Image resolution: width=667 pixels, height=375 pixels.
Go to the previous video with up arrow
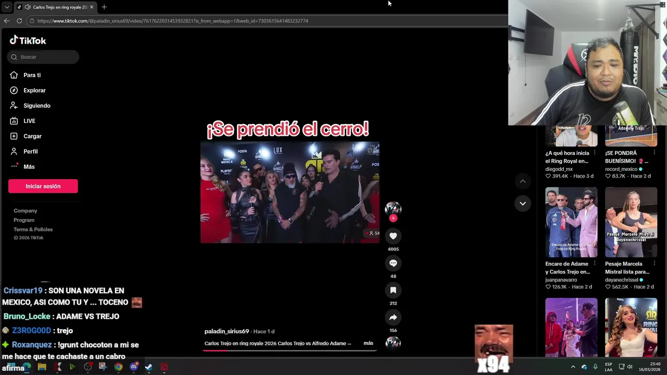(523, 181)
